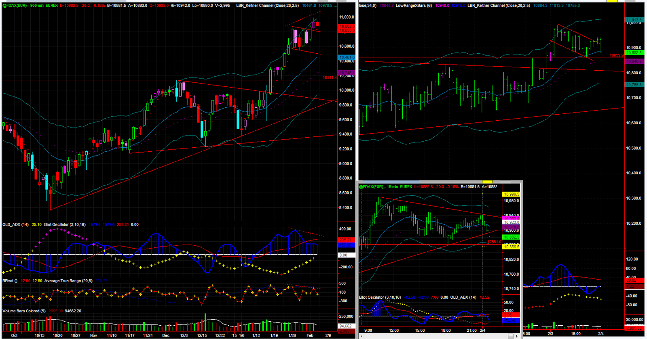
Task: Select the 94,662 volume value badge
Action: pos(346,326)
